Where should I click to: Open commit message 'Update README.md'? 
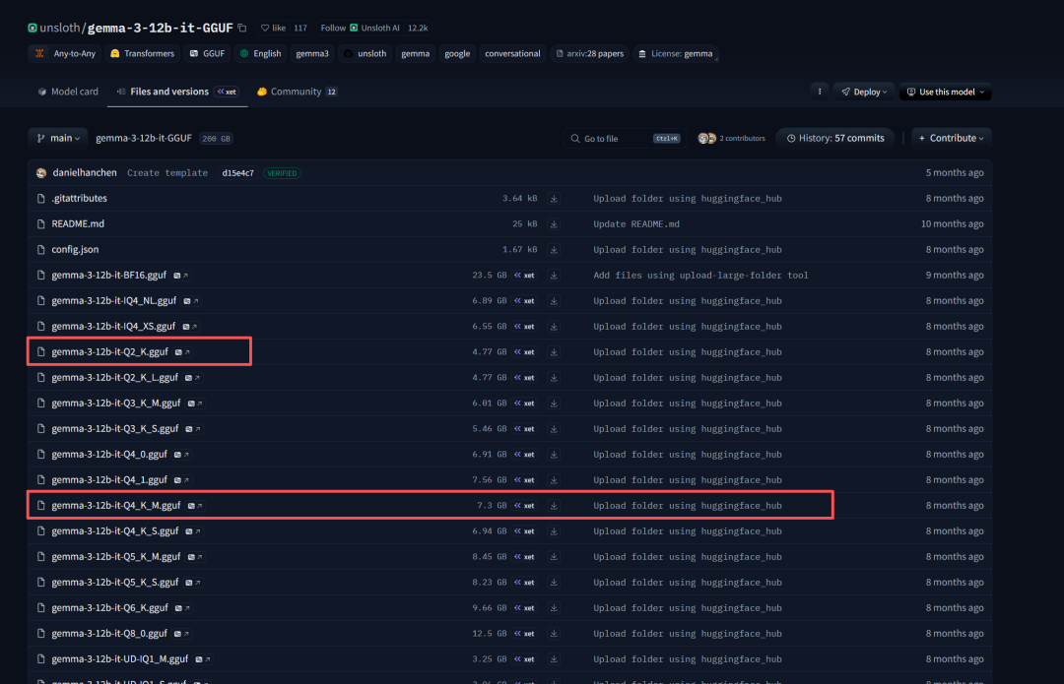[x=635, y=223]
